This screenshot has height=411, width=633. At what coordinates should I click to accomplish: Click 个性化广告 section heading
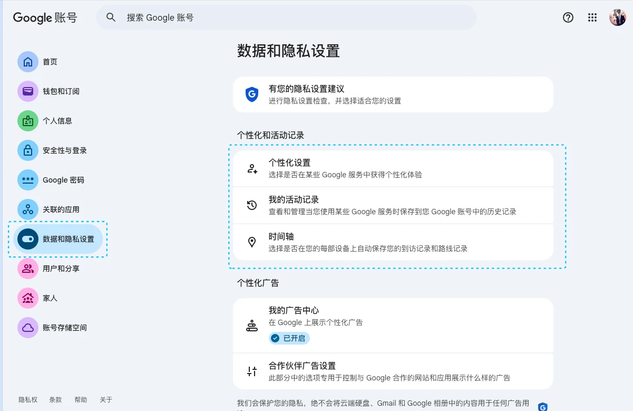(x=258, y=283)
